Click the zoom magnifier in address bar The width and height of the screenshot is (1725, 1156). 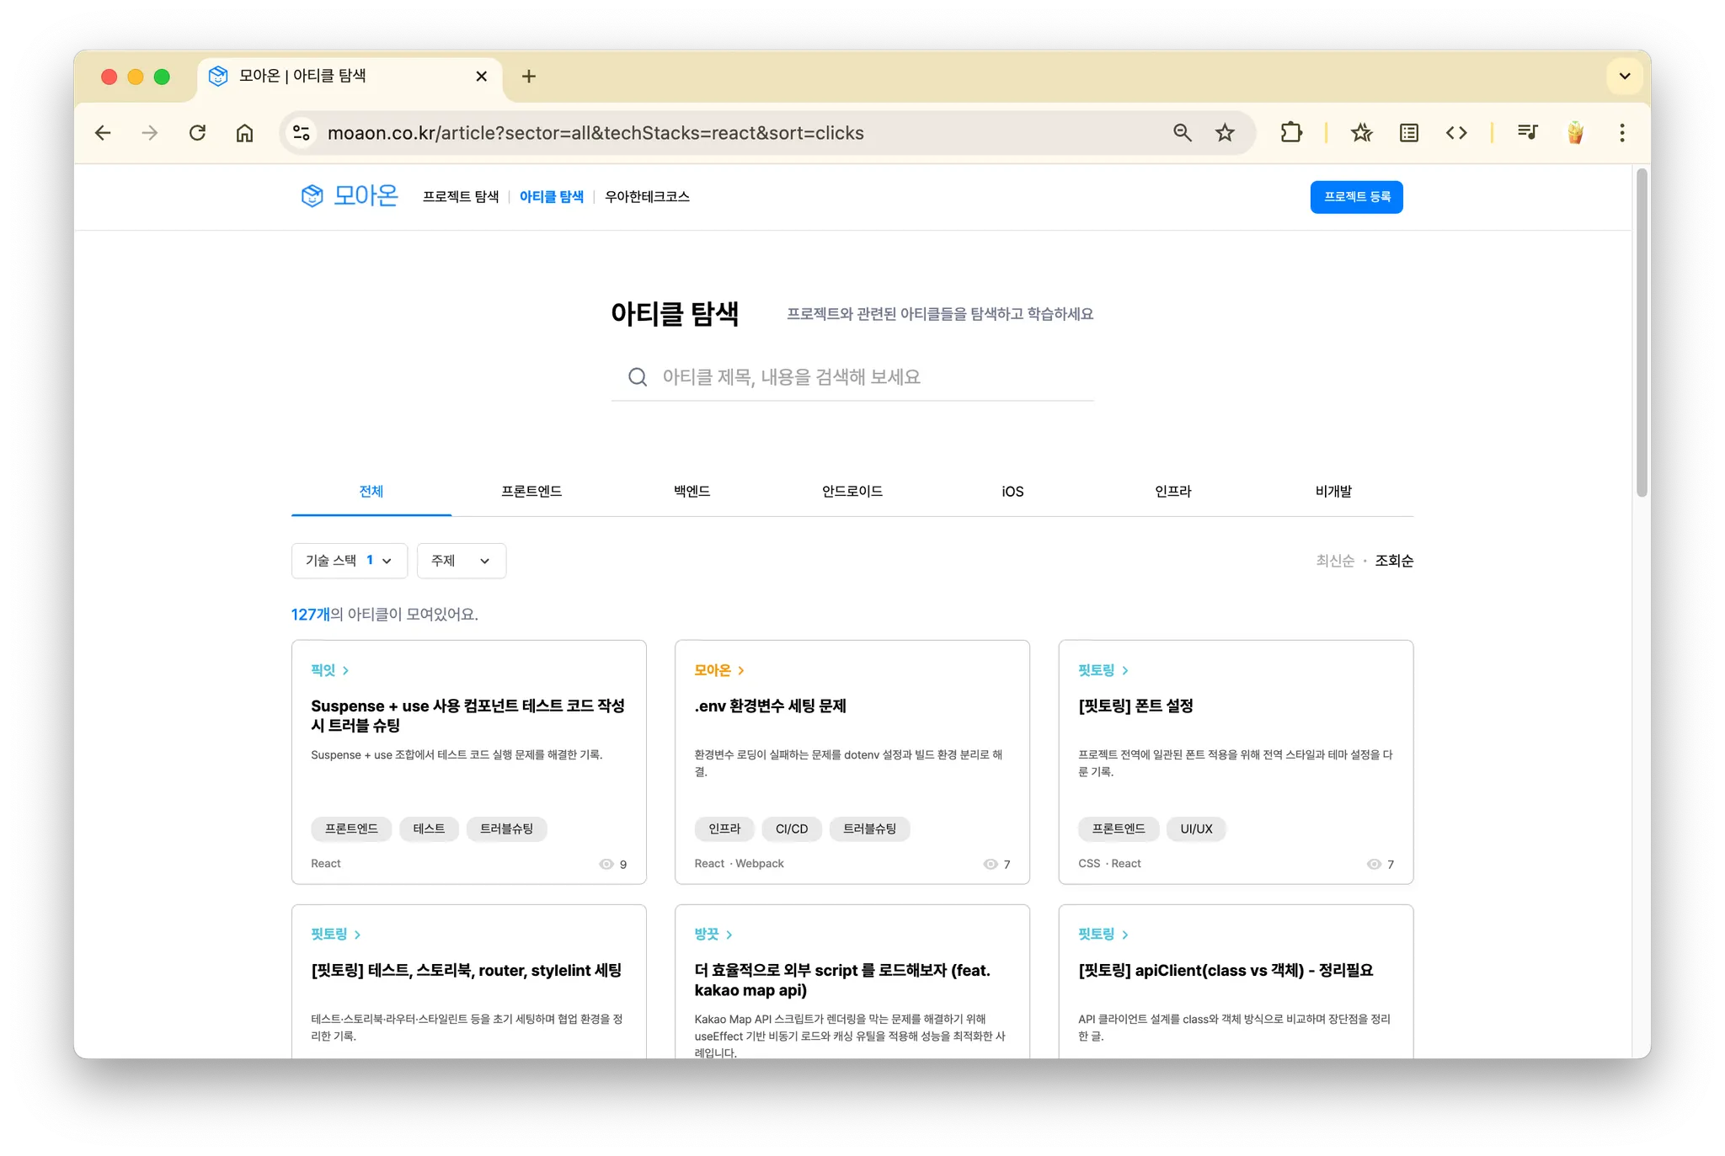(x=1183, y=133)
